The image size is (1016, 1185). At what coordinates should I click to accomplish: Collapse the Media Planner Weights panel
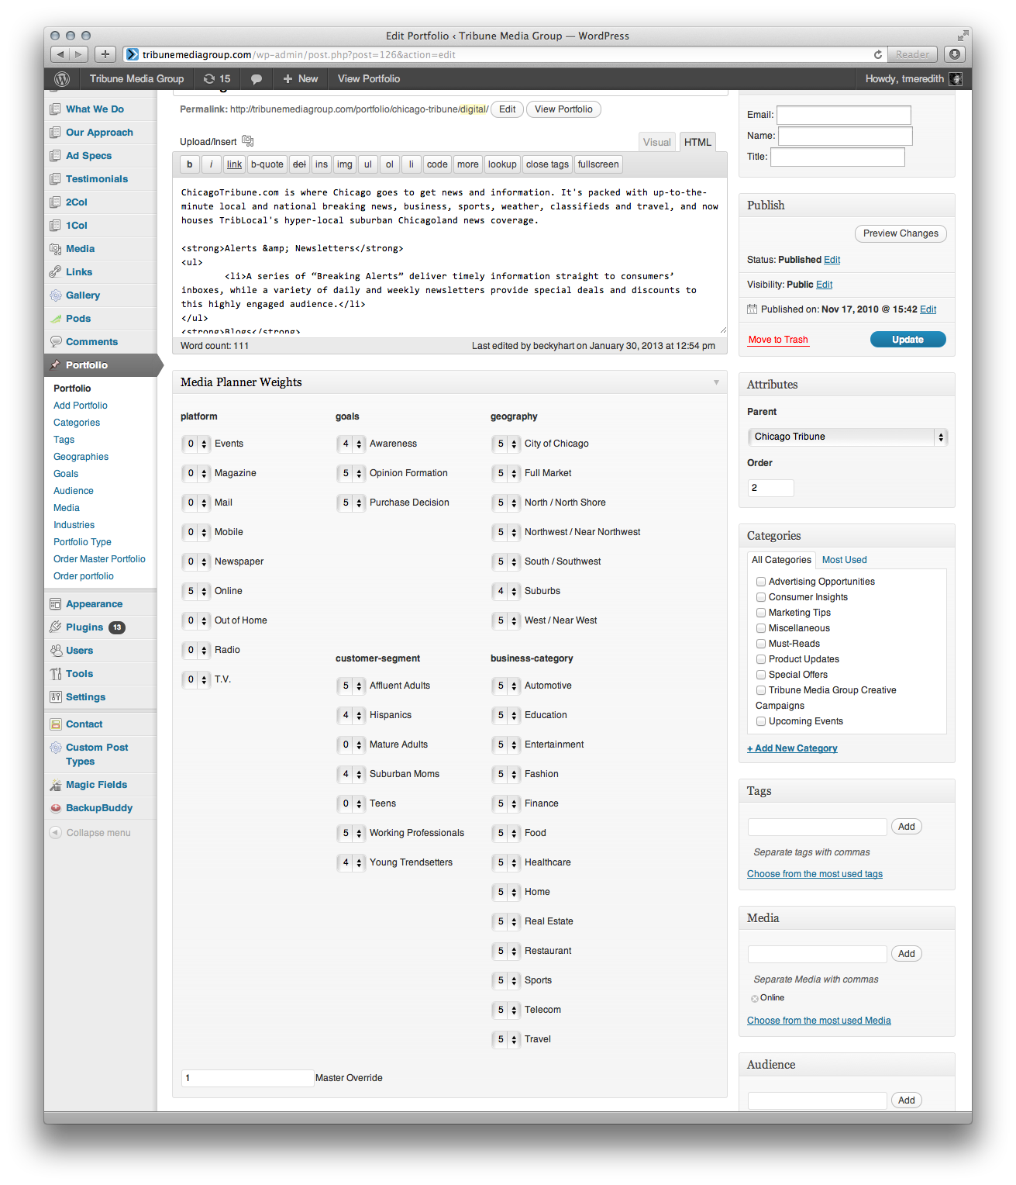[x=716, y=382]
